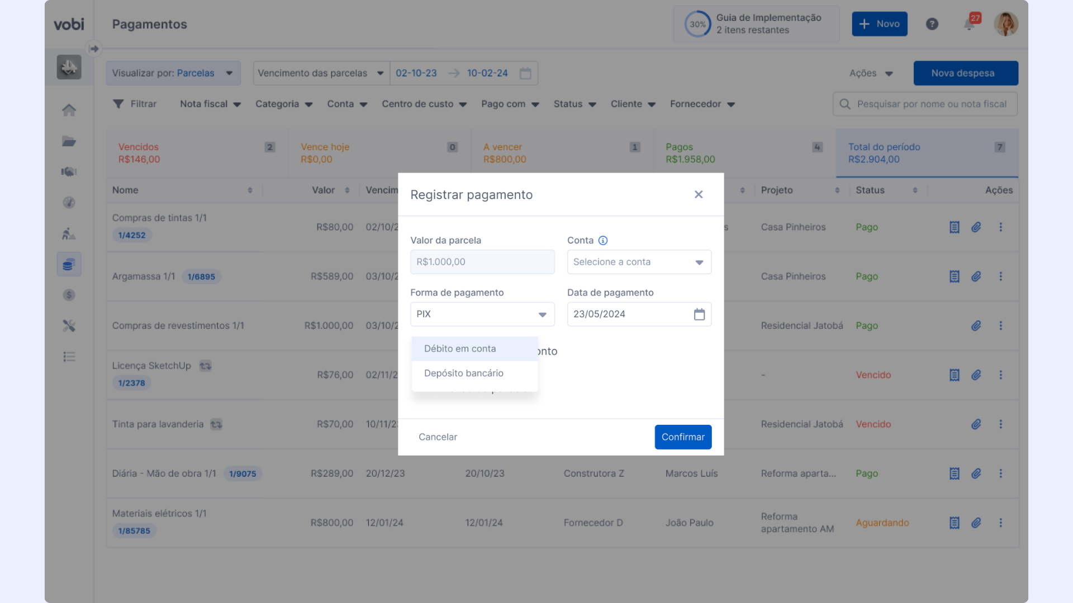This screenshot has width=1073, height=603.
Task: Click the Conta info icon
Action: pyautogui.click(x=602, y=241)
